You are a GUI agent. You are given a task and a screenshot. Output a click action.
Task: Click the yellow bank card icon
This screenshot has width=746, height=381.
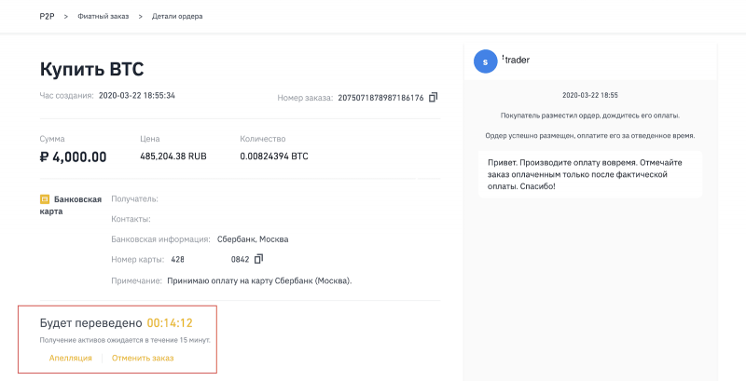click(44, 199)
